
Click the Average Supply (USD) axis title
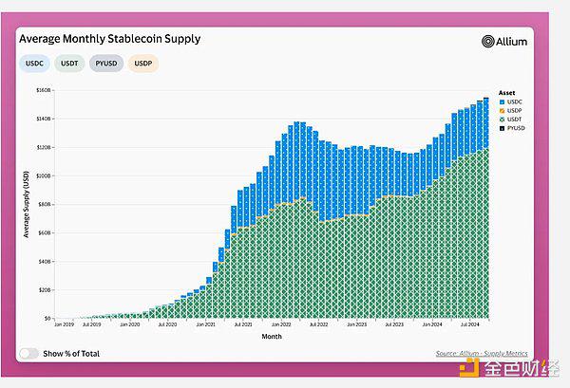[25, 204]
